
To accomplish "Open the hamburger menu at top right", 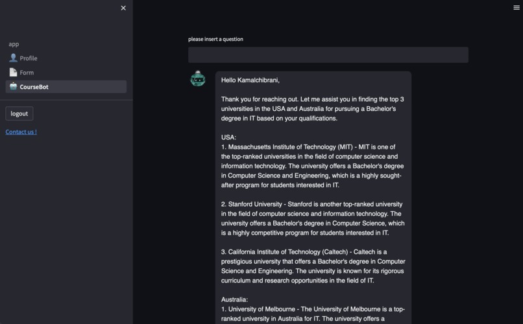I will (x=517, y=8).
